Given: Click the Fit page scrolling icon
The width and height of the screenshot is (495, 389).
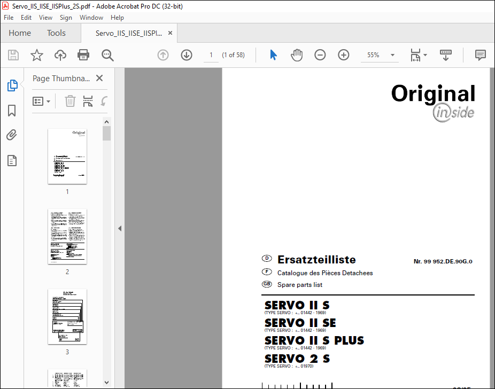Looking at the screenshot, I should [415, 55].
